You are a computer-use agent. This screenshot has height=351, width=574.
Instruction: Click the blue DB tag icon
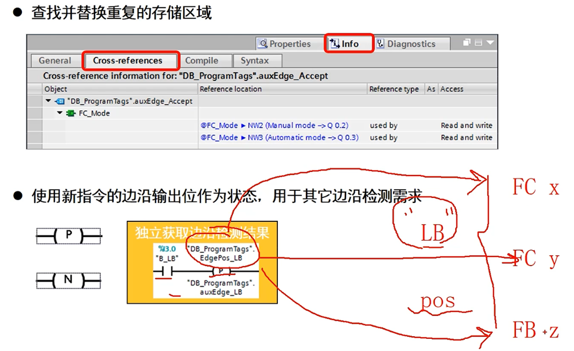(59, 101)
